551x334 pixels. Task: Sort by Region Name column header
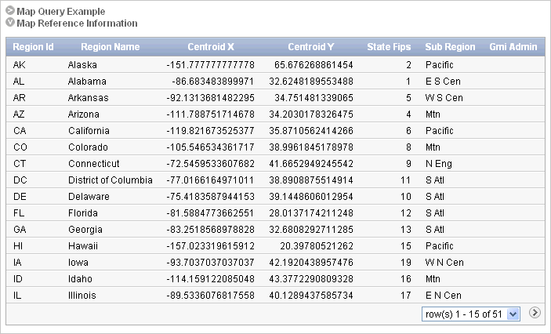111,47
